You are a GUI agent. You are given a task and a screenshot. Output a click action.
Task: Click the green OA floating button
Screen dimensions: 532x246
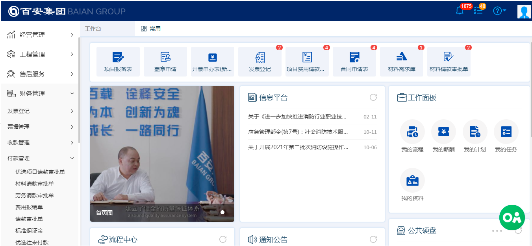coord(512,217)
